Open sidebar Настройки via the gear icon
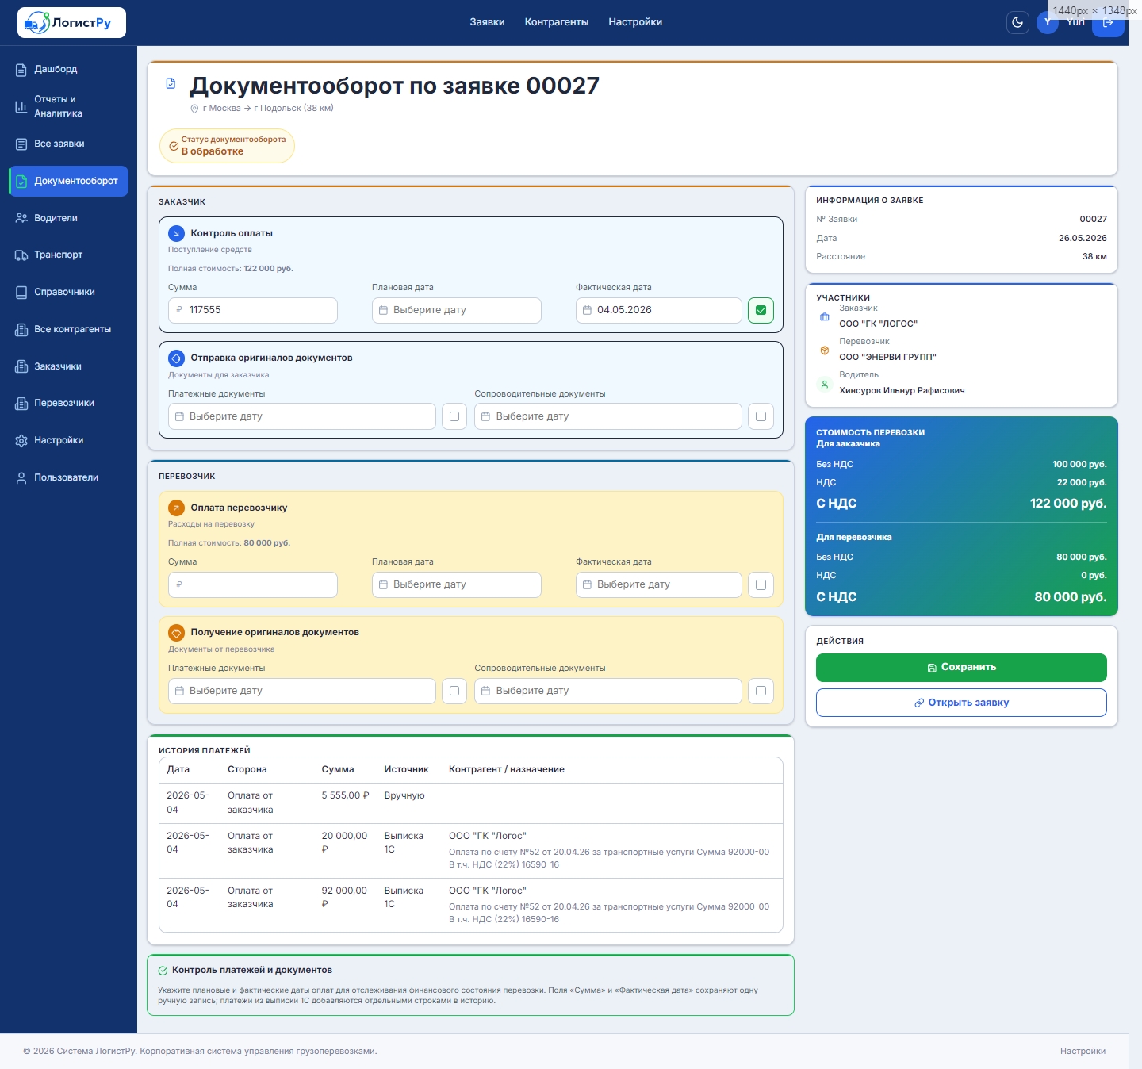Viewport: 1142px width, 1069px height. point(21,440)
